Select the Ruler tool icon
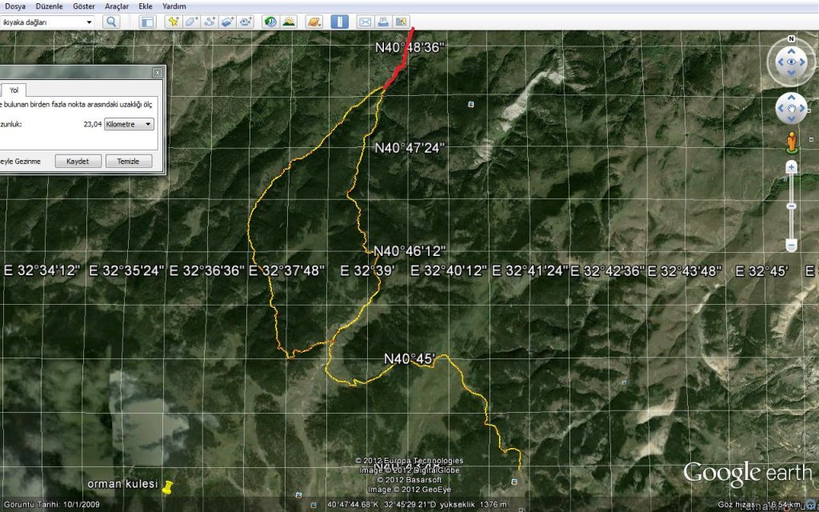819x512 pixels. pos(340,22)
